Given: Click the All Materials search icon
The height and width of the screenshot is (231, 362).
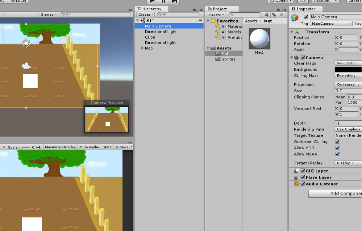Looking at the screenshot, I should tap(218, 26).
